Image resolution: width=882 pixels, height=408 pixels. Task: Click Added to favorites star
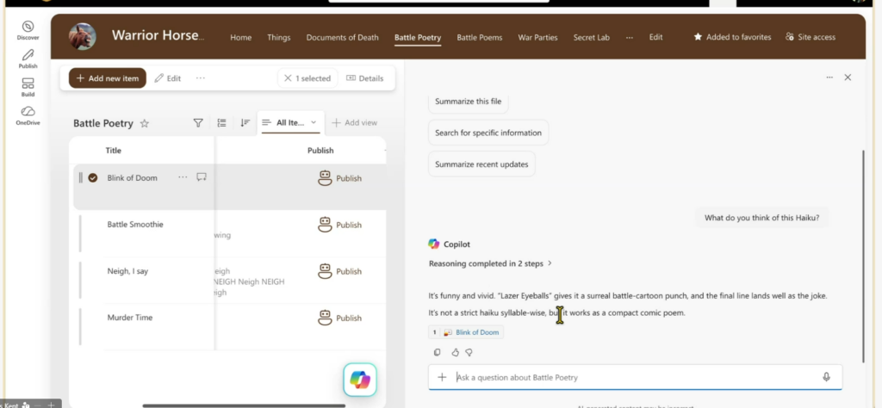click(698, 37)
